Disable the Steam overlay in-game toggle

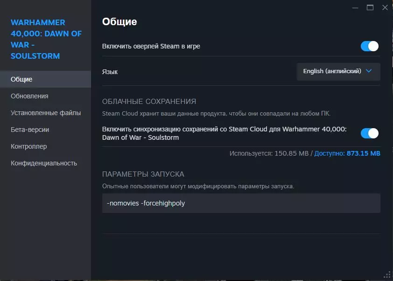tap(369, 46)
